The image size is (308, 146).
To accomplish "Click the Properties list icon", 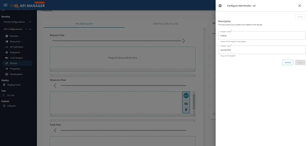I will 7,69.
